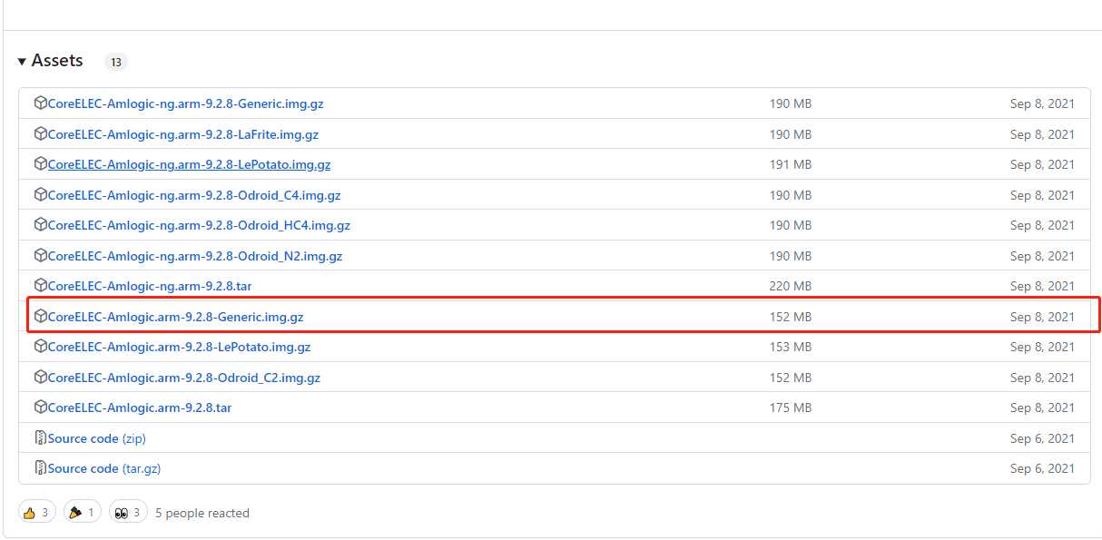Image resolution: width=1102 pixels, height=540 pixels.
Task: Click package icon beside Amlogic-ng.arm-9.2.8.tar
Action: click(x=40, y=286)
